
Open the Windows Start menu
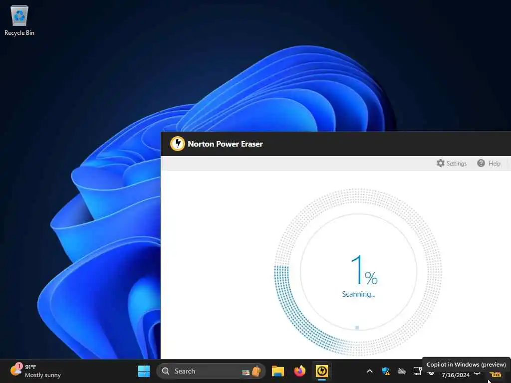144,371
